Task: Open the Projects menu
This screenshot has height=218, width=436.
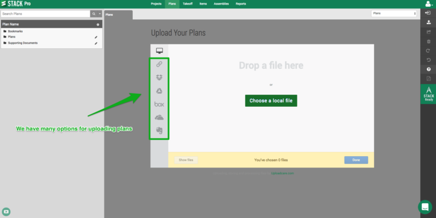Action: 156,4
